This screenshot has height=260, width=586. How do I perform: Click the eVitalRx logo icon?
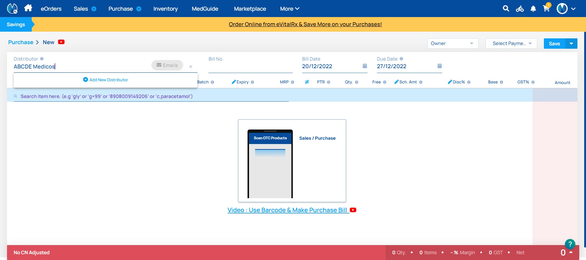(x=12, y=9)
